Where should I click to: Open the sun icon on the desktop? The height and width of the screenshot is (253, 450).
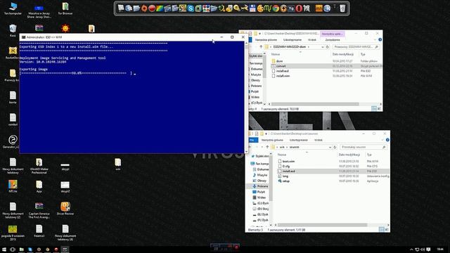(65, 28)
